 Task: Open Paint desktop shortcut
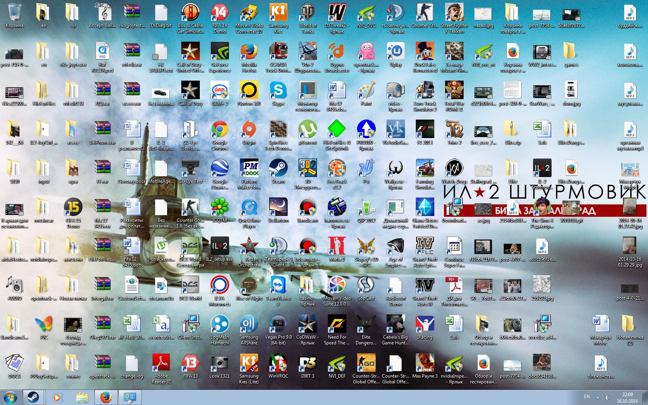366,94
